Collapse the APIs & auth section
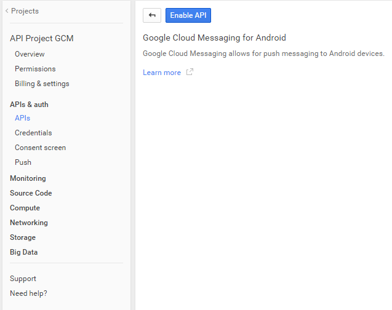 (29, 105)
